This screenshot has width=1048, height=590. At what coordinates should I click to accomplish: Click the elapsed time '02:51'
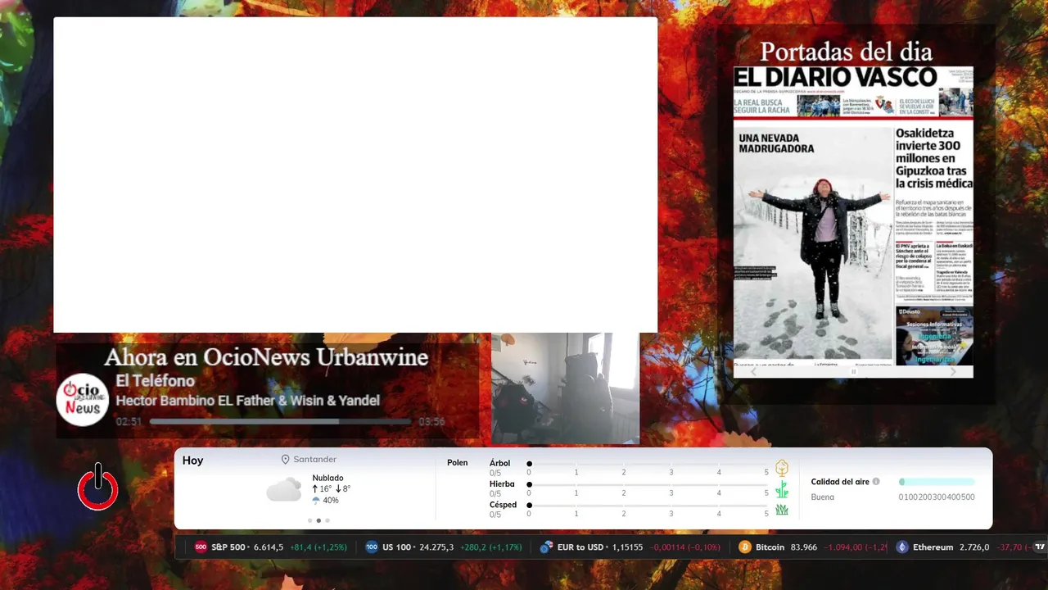pos(129,421)
